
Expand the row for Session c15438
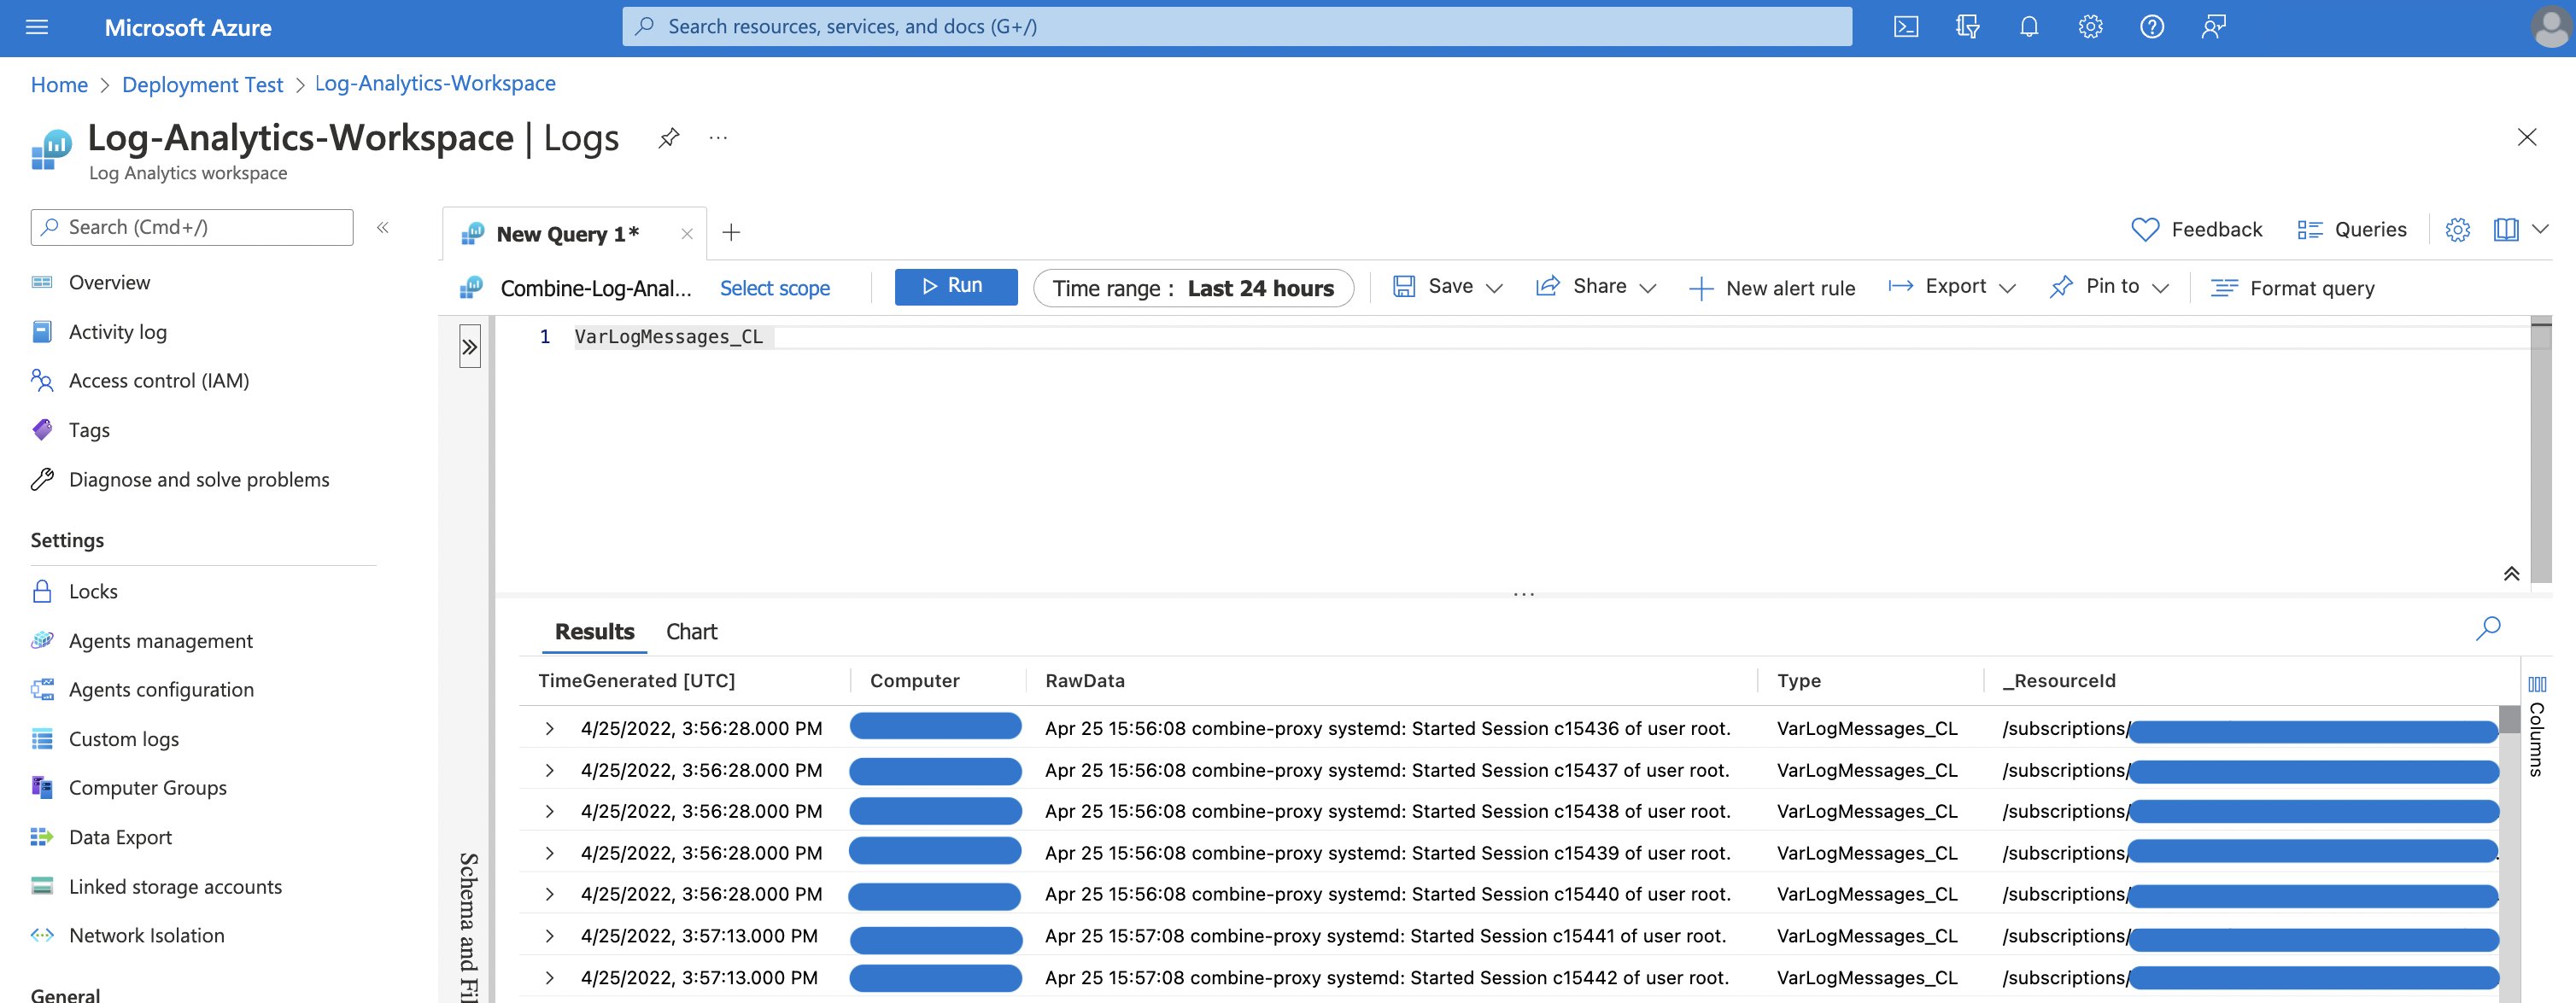tap(549, 811)
